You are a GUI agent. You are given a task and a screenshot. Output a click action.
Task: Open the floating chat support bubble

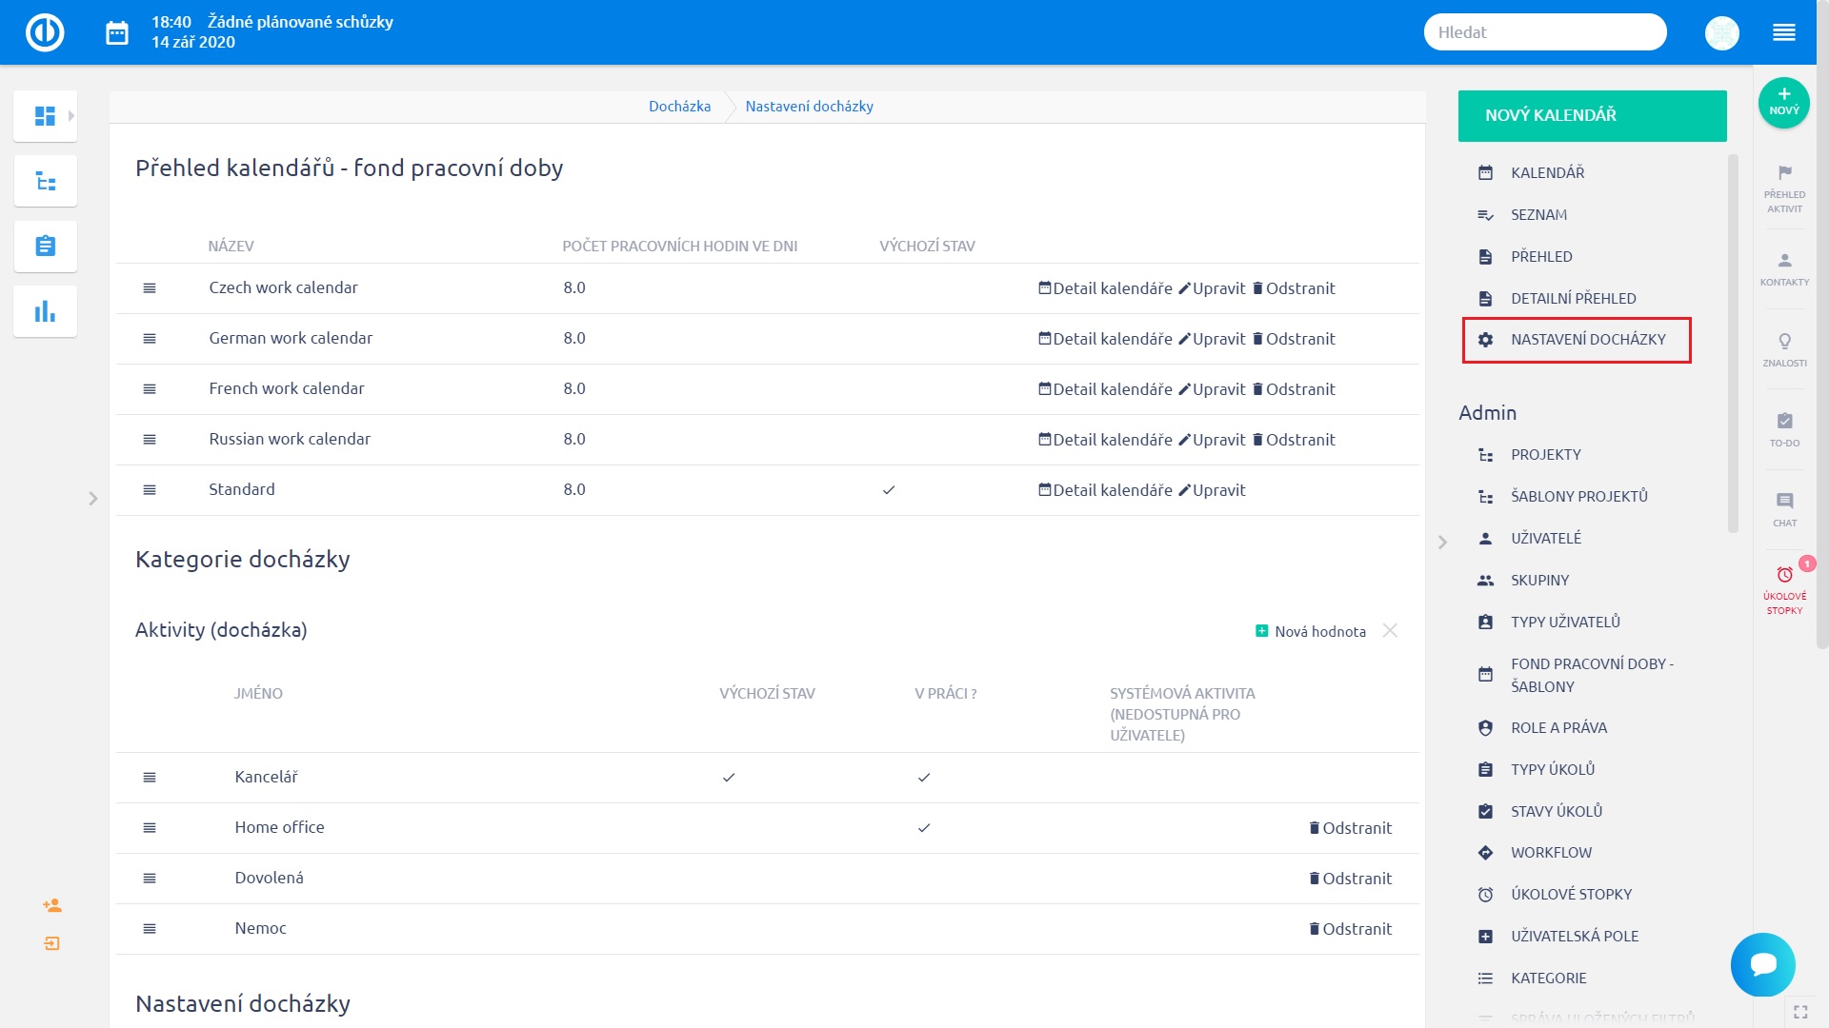point(1762,964)
